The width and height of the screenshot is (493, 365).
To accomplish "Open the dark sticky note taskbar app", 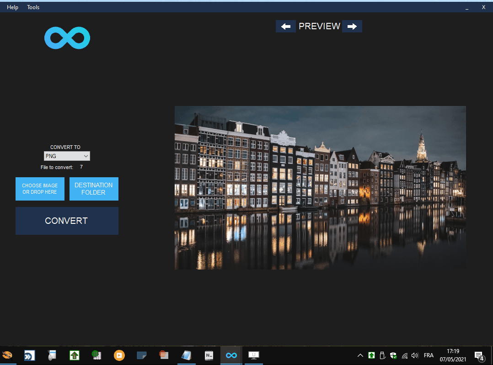I will pos(141,355).
